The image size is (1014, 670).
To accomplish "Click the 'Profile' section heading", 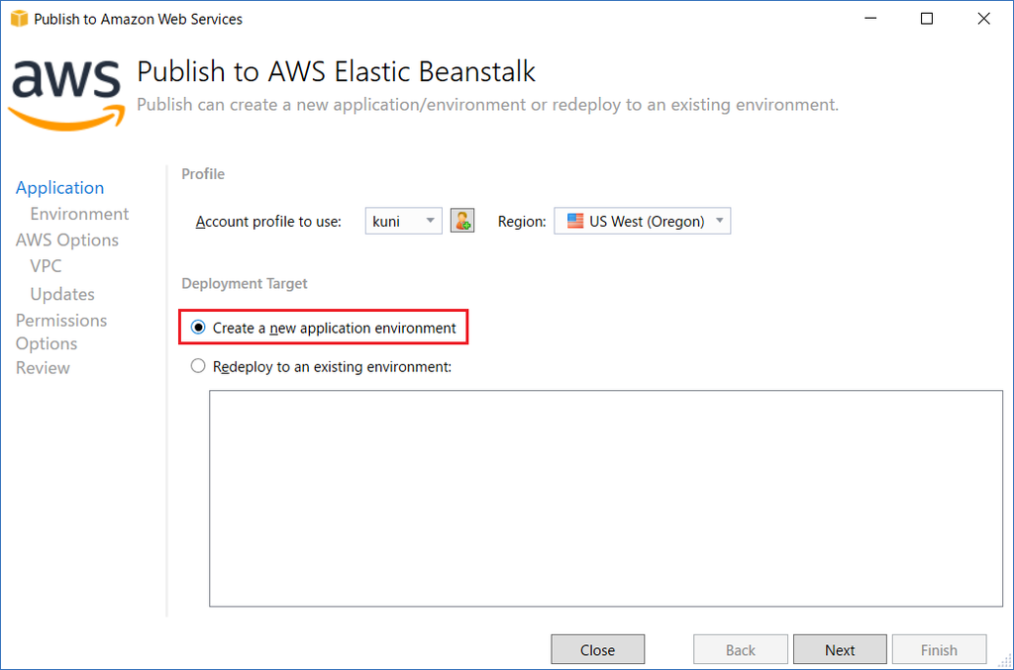I will click(203, 174).
